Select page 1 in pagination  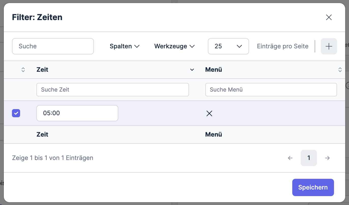309,158
